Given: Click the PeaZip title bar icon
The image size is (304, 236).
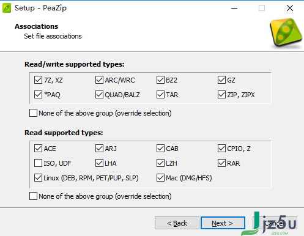Looking at the screenshot, I should point(7,8).
